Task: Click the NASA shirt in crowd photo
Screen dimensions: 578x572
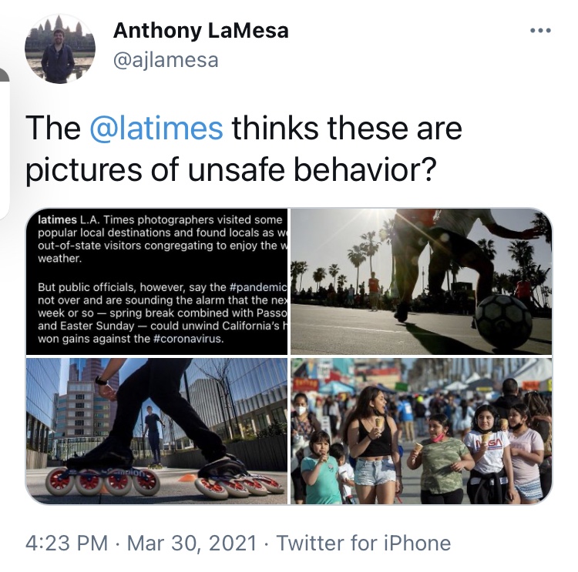Action: [x=487, y=451]
